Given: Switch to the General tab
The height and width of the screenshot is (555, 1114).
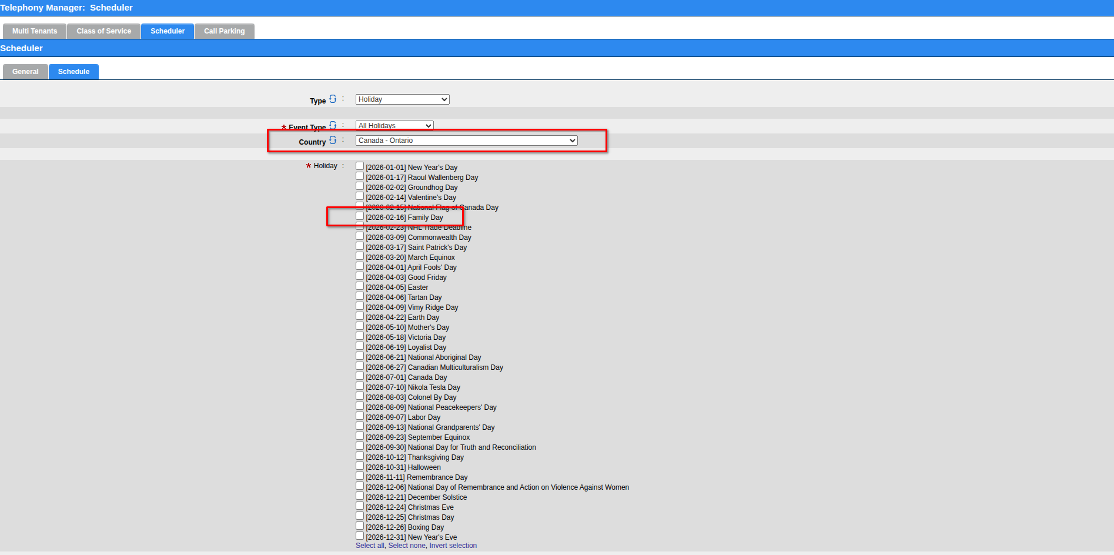Looking at the screenshot, I should [x=25, y=72].
